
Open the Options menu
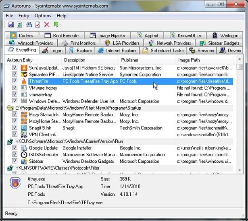click(x=43, y=16)
